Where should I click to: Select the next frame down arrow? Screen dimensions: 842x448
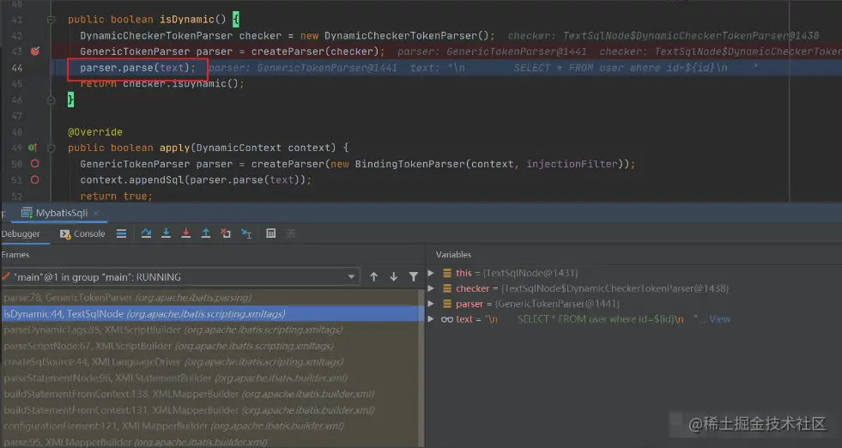point(394,276)
